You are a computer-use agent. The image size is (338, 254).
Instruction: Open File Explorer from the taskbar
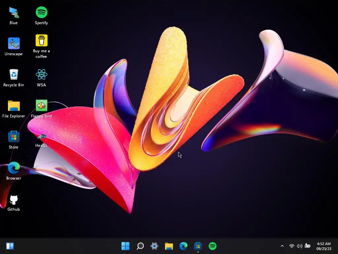(169, 246)
